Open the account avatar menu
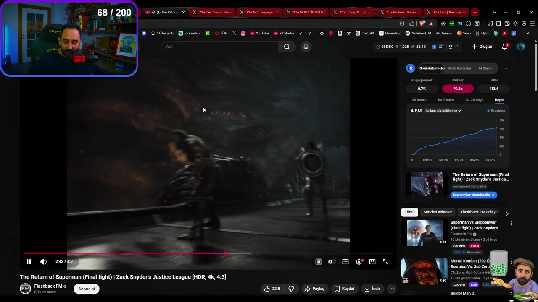 tap(521, 47)
